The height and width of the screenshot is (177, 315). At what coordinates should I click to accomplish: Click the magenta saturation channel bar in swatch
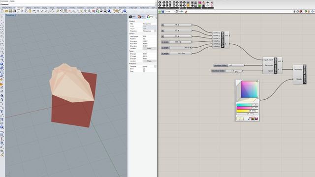[247, 108]
